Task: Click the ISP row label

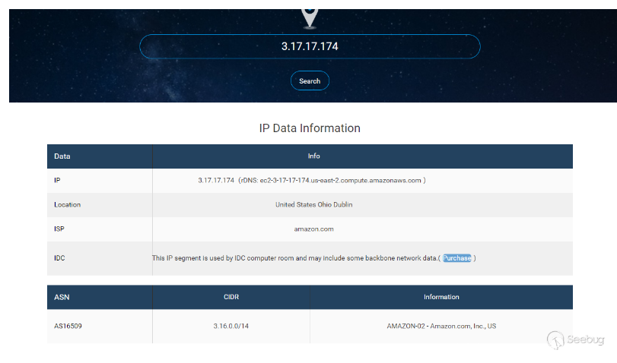Action: click(59, 229)
